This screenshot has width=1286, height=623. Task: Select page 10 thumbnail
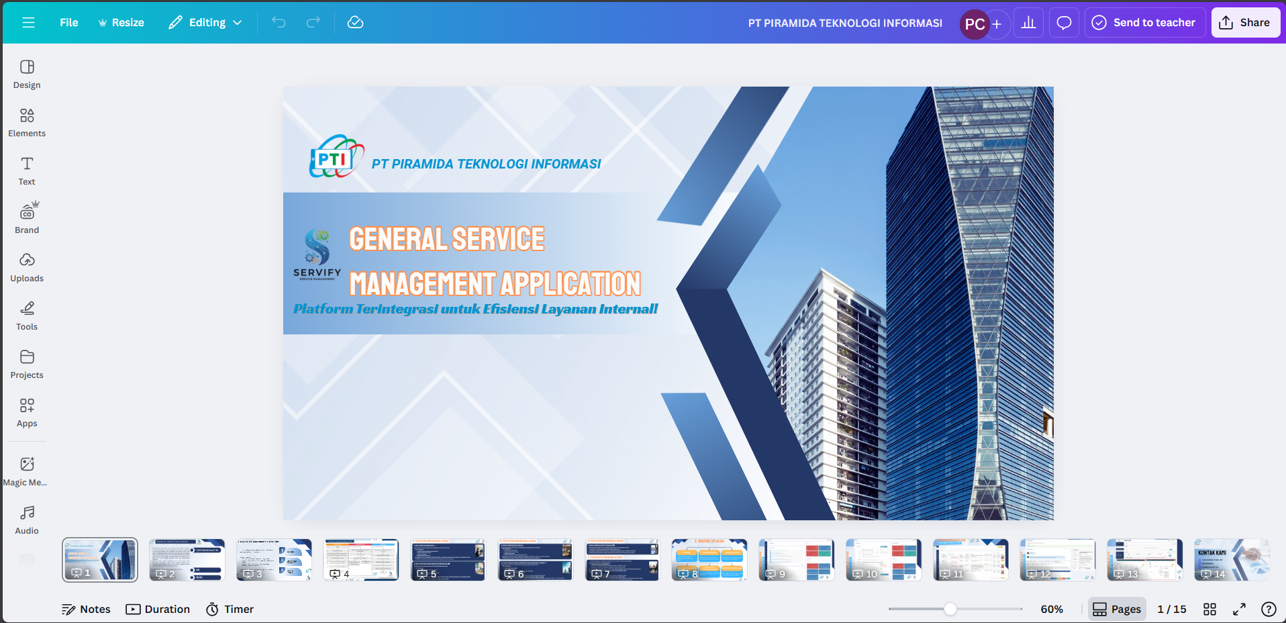[883, 559]
